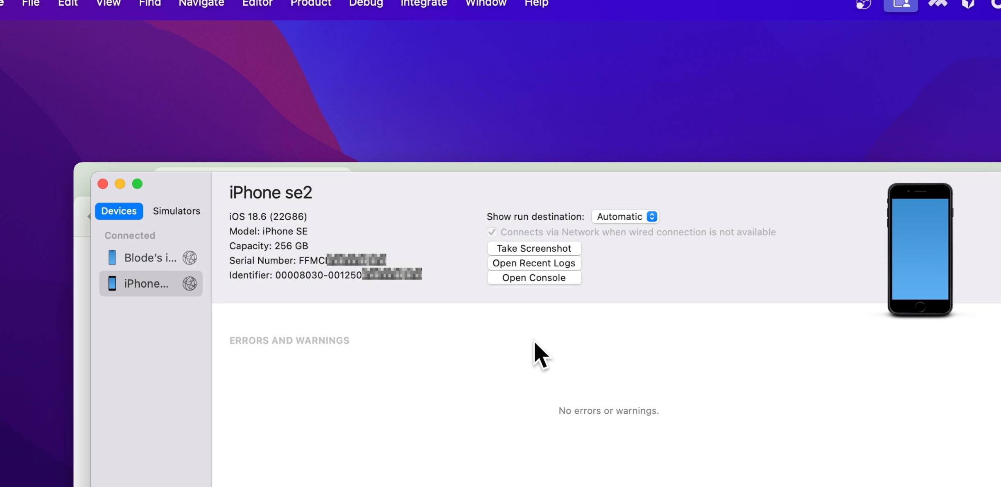This screenshot has height=487, width=1001.
Task: Click the double-chevron icon in the menu bar
Action: click(x=938, y=4)
